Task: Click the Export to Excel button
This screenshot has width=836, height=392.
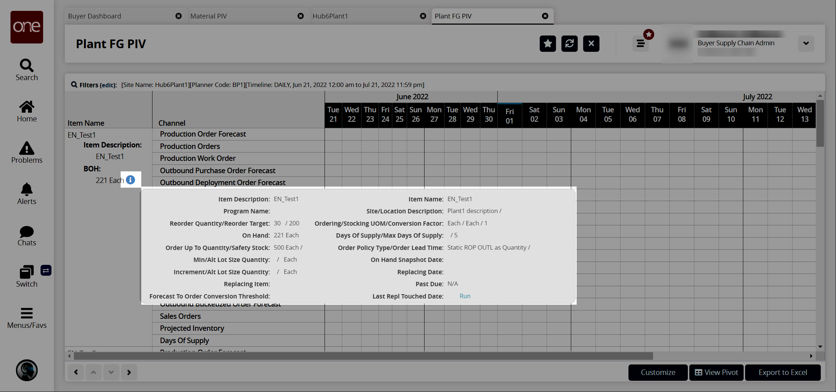Action: tap(782, 372)
